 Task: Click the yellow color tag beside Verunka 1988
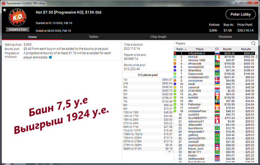[175, 60]
